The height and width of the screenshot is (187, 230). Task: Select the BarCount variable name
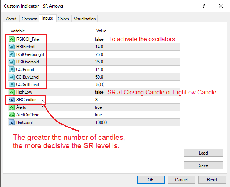(25, 122)
